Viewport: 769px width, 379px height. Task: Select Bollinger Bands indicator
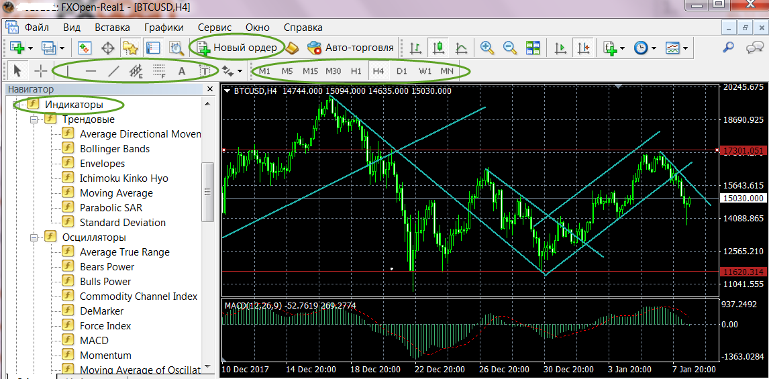[115, 148]
